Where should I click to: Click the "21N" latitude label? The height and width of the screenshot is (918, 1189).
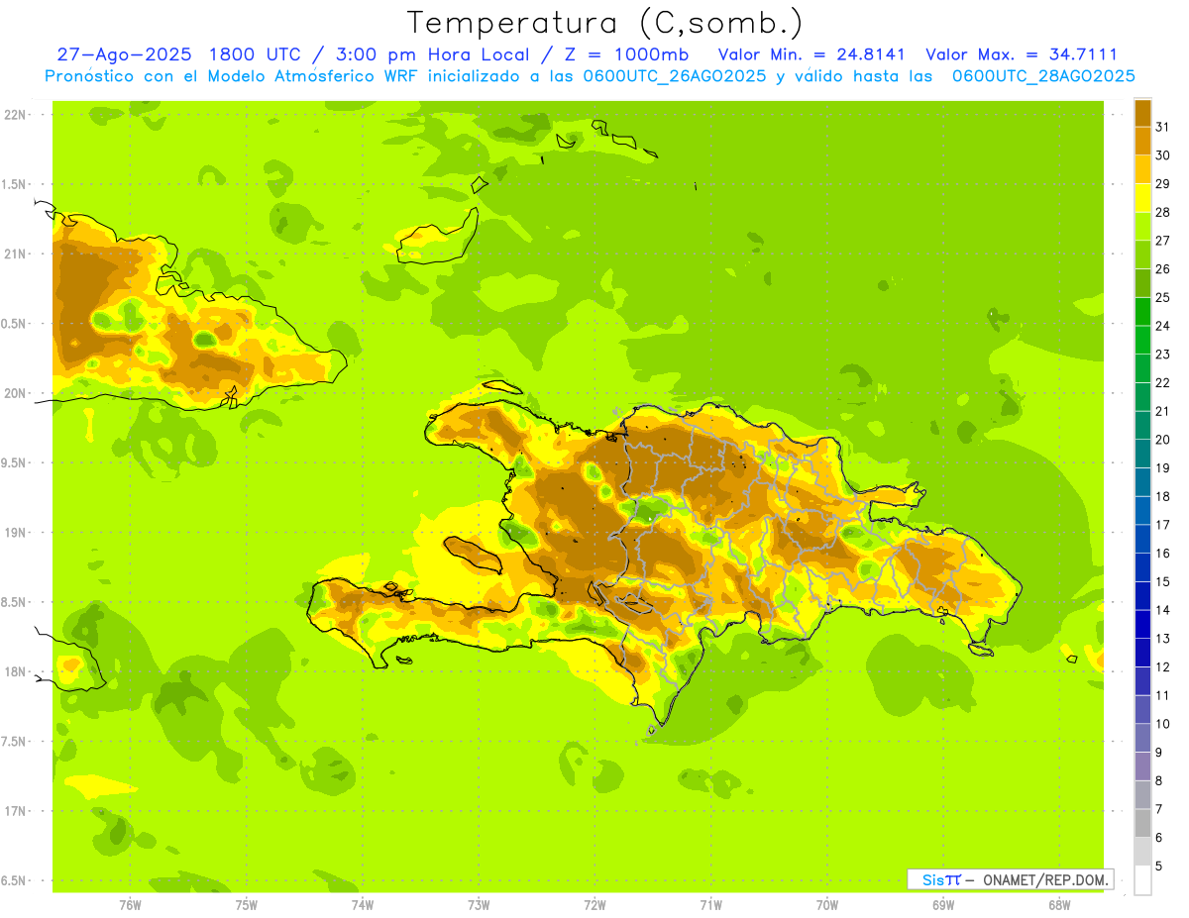[15, 254]
